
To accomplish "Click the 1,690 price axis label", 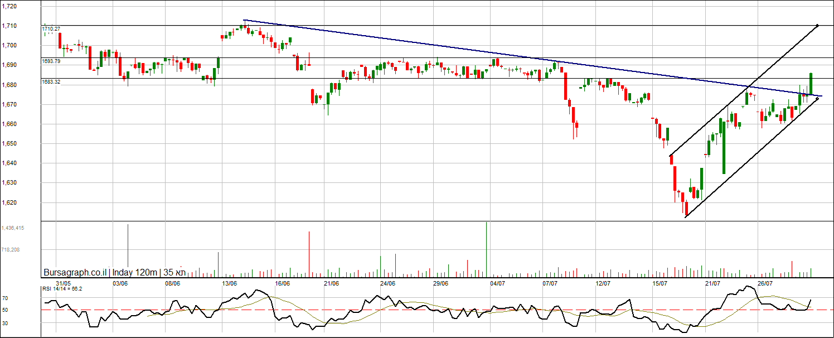I will (x=9, y=65).
